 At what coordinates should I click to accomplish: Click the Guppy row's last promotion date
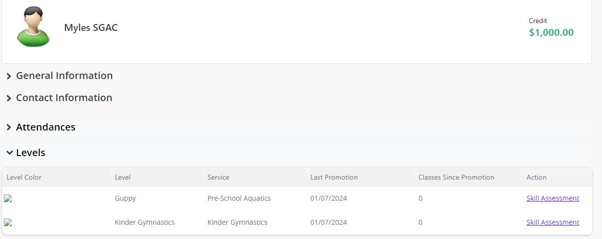coord(329,198)
